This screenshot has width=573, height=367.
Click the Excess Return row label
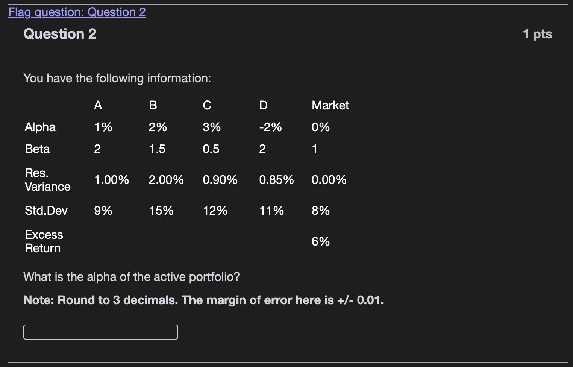[44, 241]
